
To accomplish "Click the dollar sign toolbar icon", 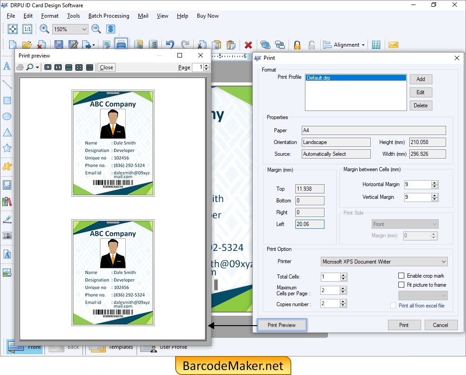I will coord(111,29).
